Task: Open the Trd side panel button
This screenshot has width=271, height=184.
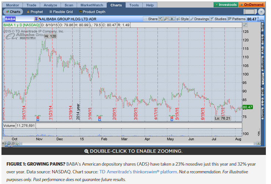Action: pyautogui.click(x=263, y=27)
